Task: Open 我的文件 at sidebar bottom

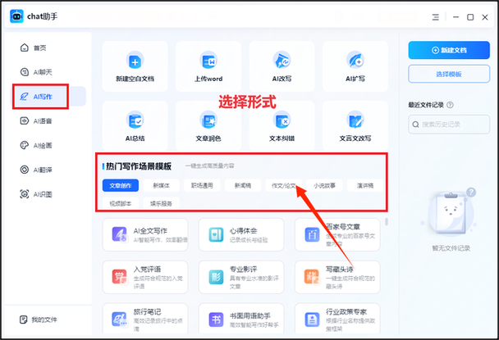Action: (39, 320)
